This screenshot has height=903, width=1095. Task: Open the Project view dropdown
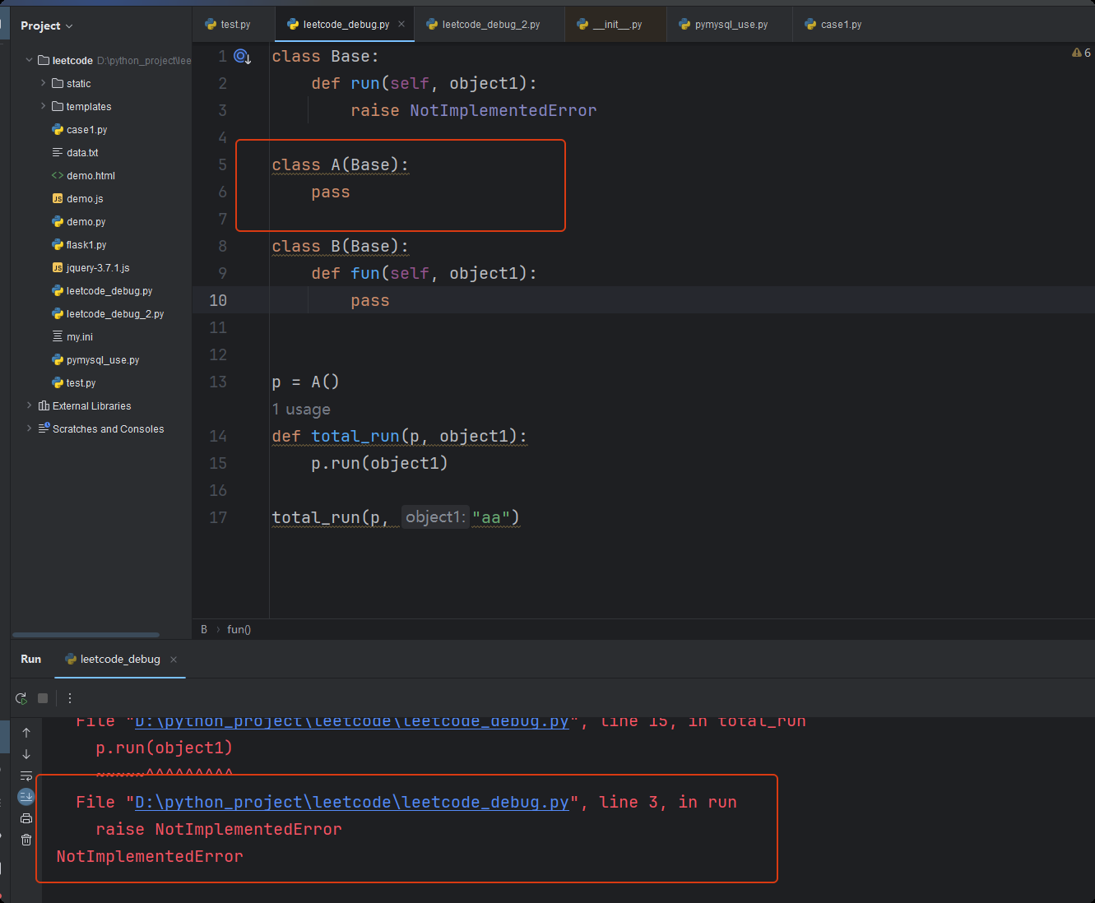coord(47,25)
